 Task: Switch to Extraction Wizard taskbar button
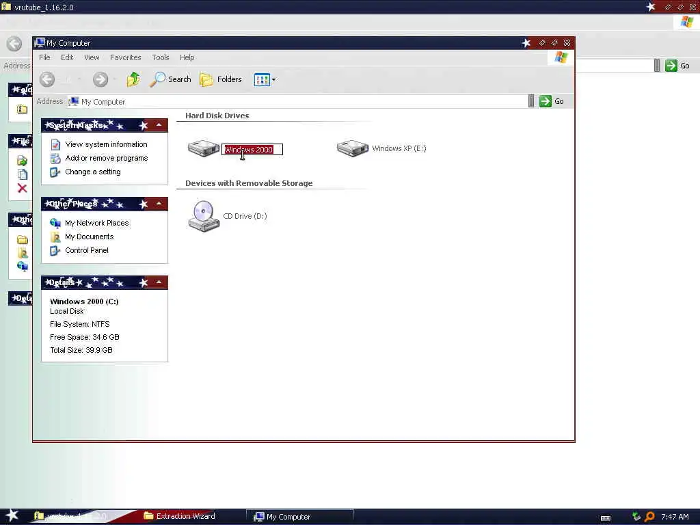click(x=180, y=516)
